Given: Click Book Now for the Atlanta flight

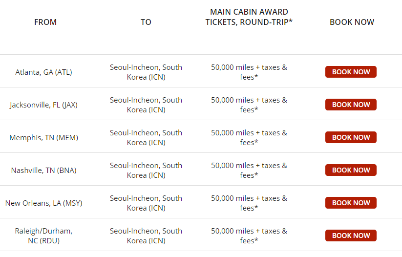Looking at the screenshot, I should coord(351,72).
